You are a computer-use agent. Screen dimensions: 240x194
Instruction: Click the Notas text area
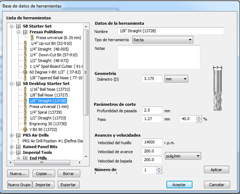coord(159,57)
